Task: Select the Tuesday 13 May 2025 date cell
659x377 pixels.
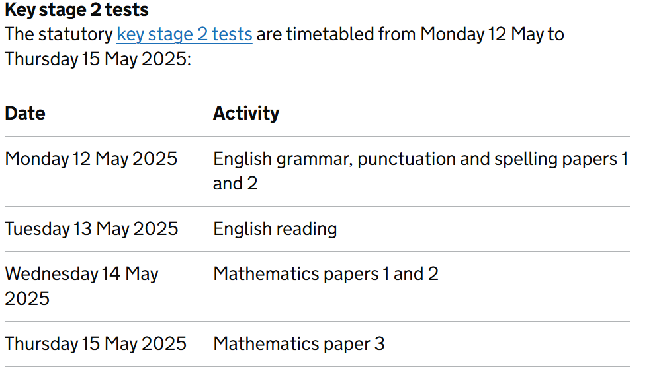Action: click(91, 229)
